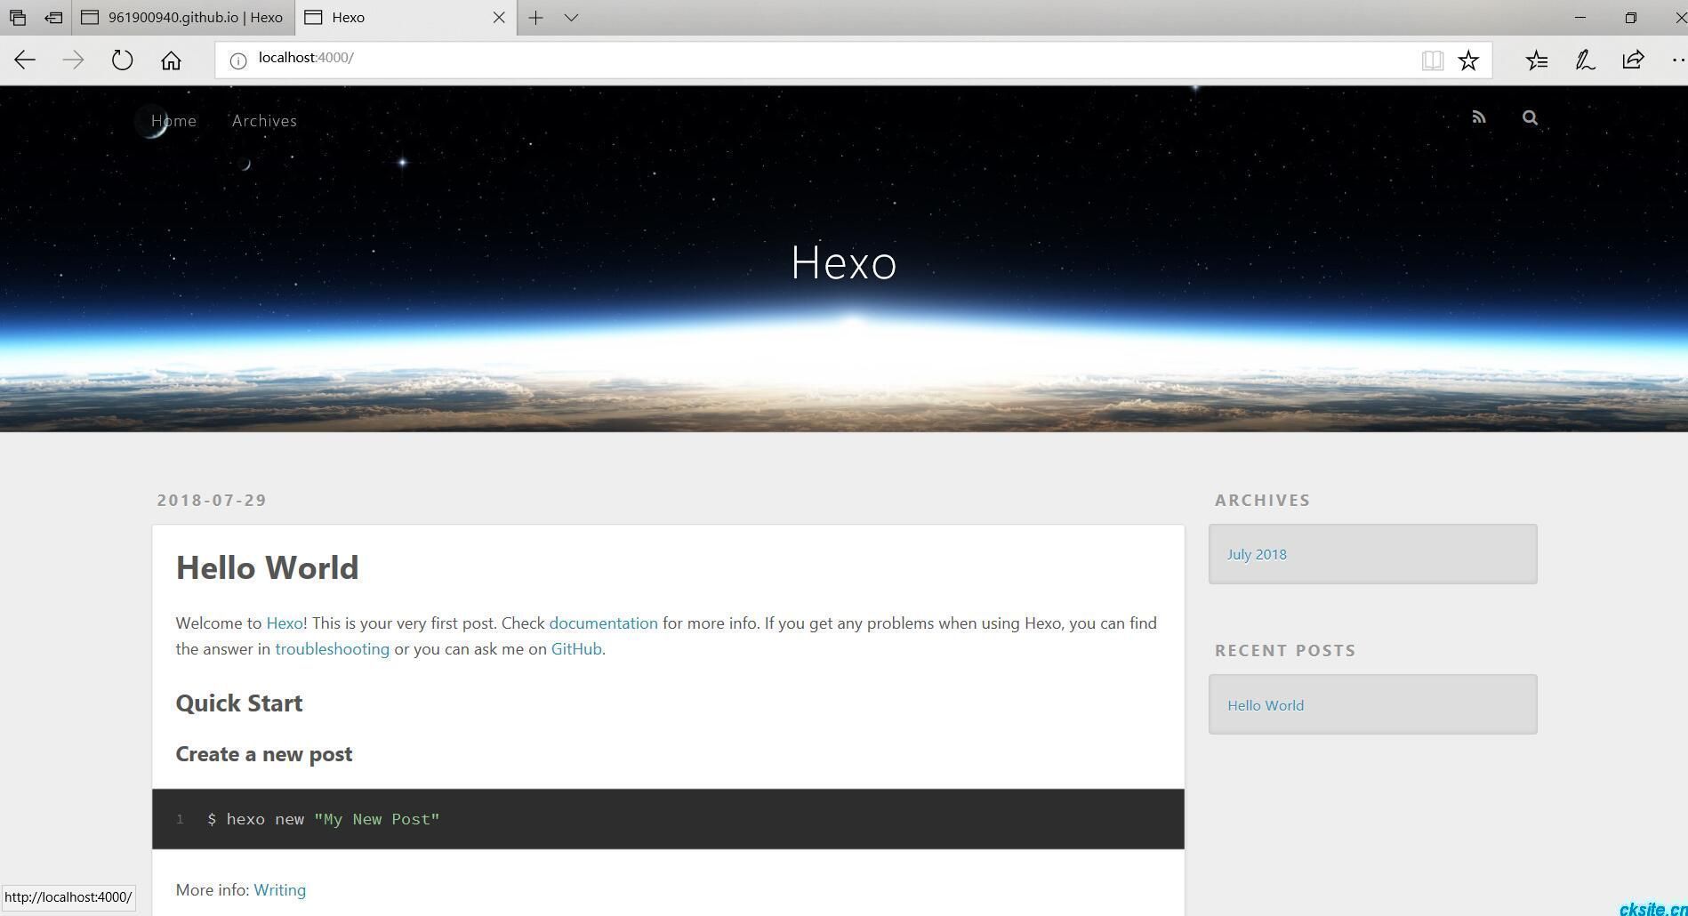The width and height of the screenshot is (1688, 916).
Task: Open the Hello World post title
Action: point(267,567)
